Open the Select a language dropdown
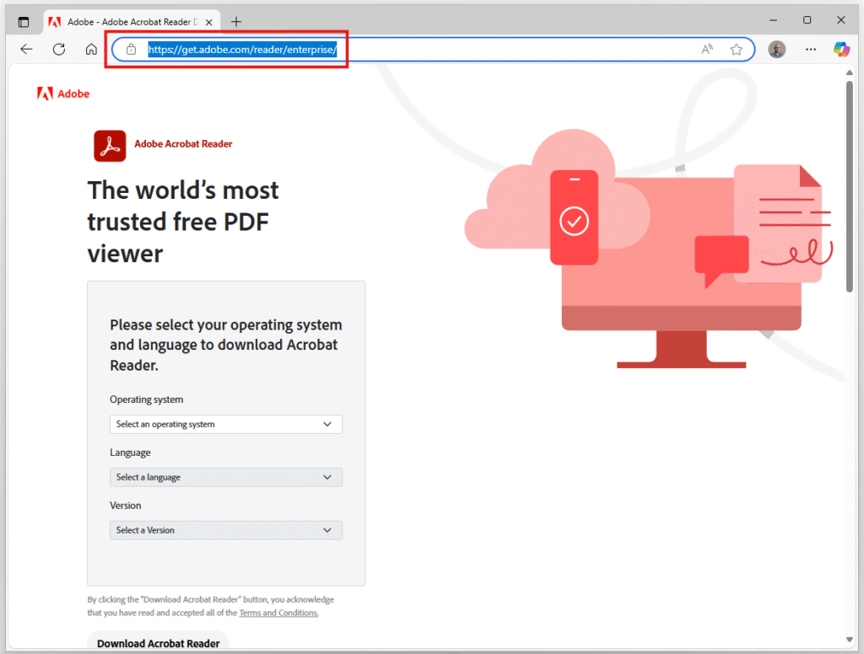Screen dimensions: 864x654 [225, 477]
